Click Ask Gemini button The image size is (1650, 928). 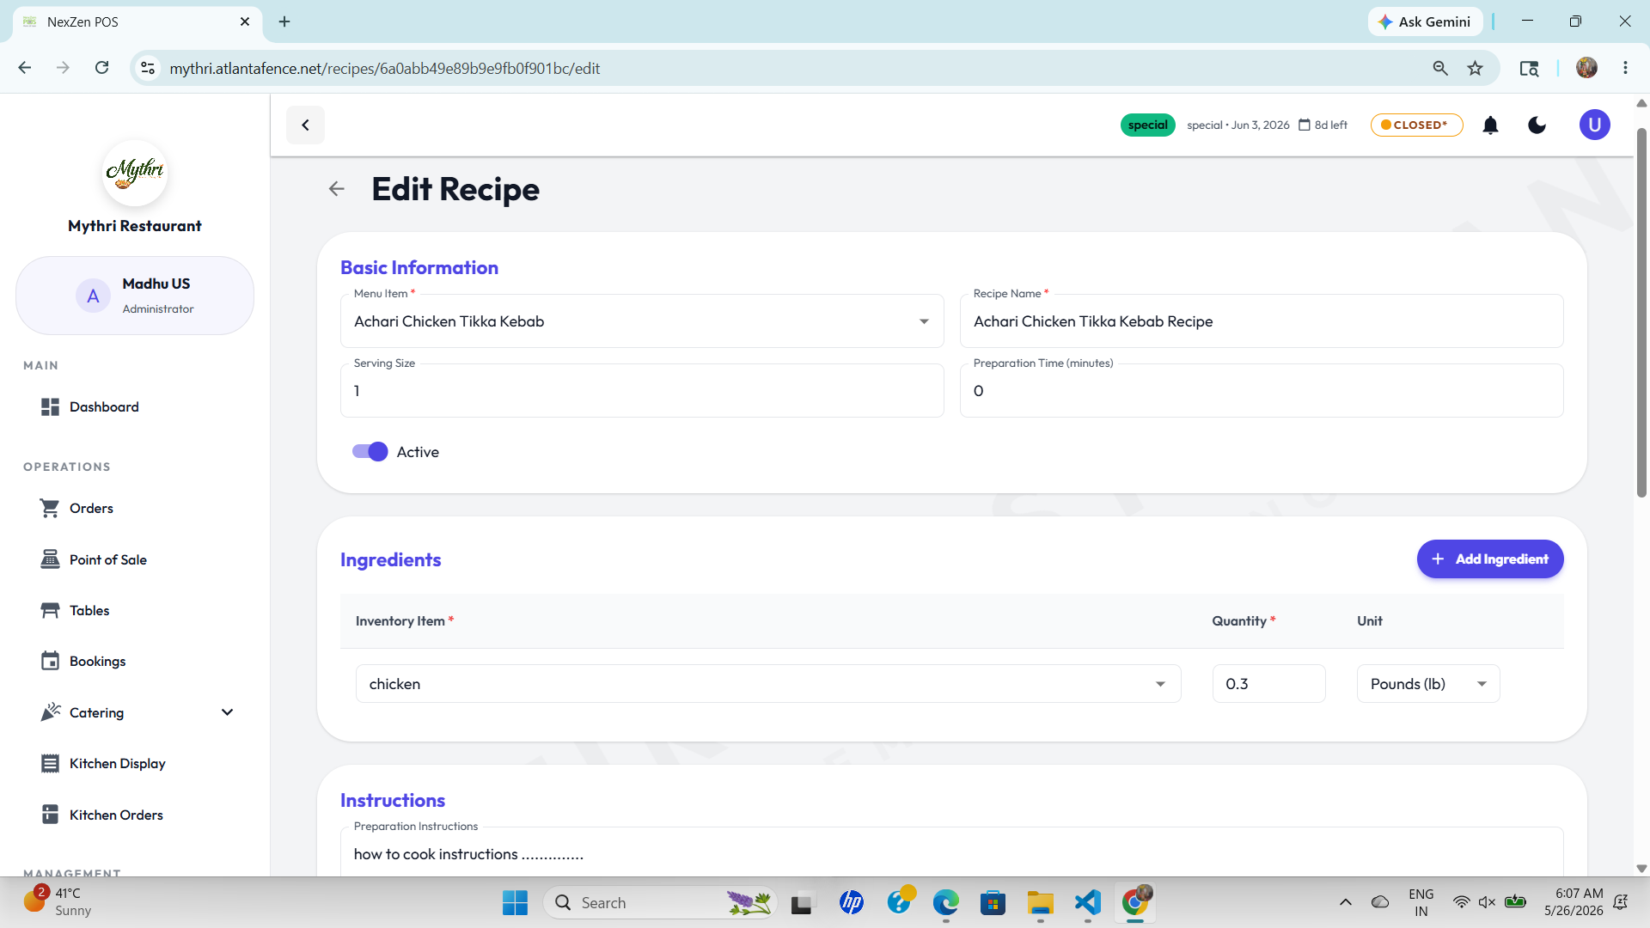(x=1425, y=21)
